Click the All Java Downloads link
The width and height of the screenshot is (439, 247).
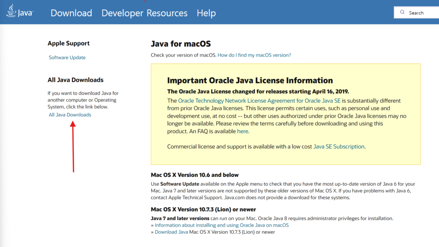pyautogui.click(x=70, y=115)
